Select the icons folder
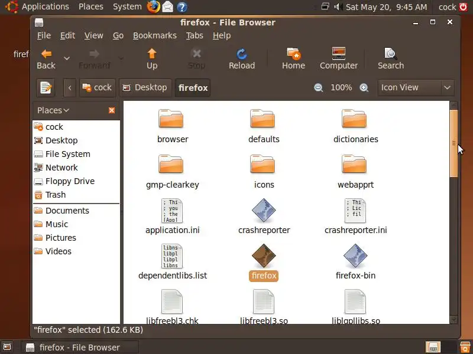 pos(263,165)
